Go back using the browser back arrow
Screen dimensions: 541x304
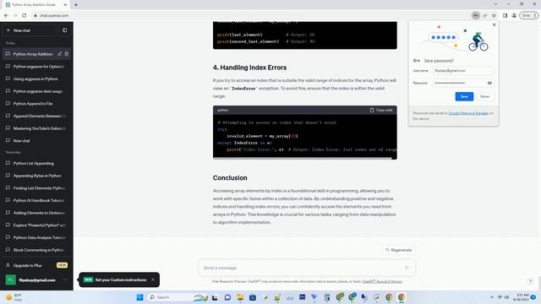click(x=6, y=15)
